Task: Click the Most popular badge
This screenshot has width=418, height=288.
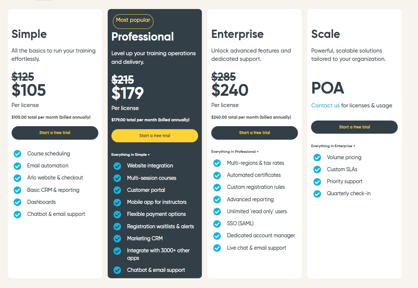Action: (133, 20)
